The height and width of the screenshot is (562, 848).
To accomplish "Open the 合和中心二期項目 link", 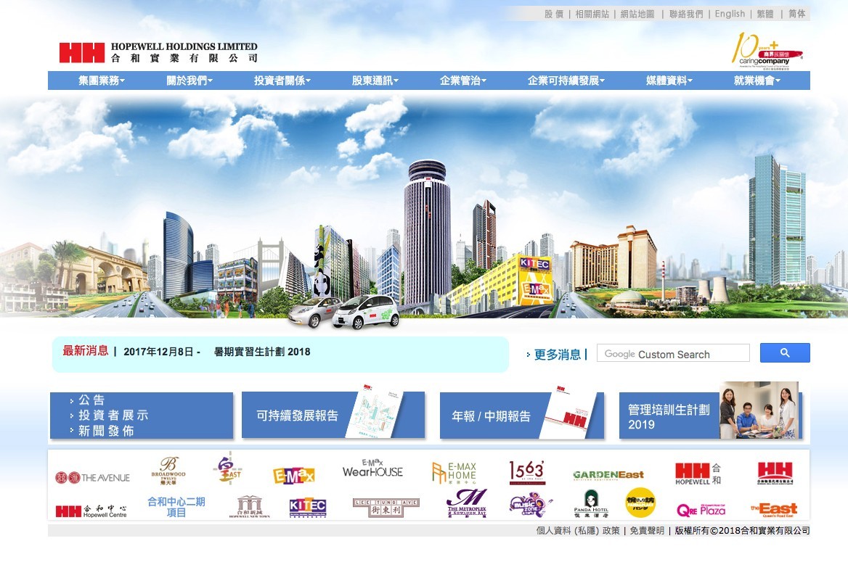I will click(x=176, y=507).
